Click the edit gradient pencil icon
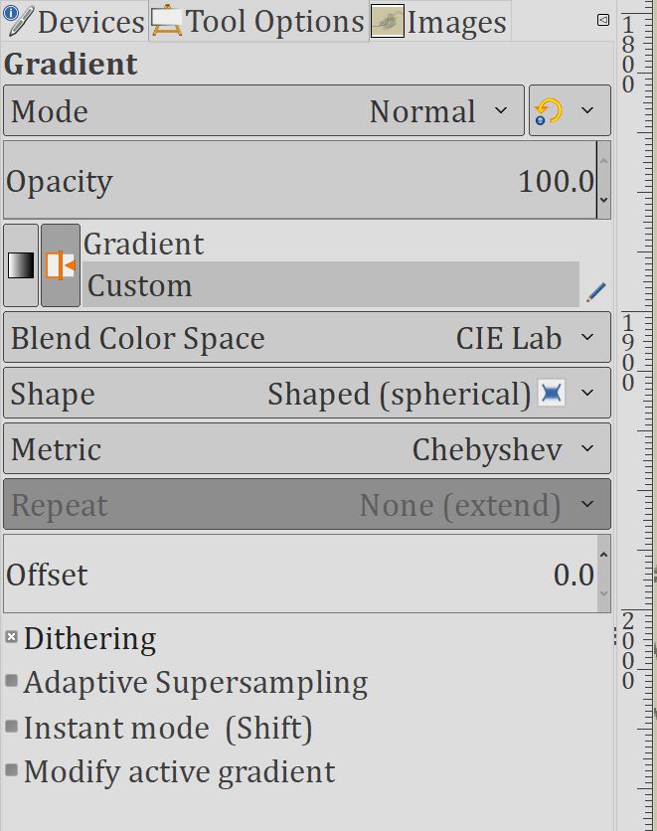Screen dimensions: 657x831 pyautogui.click(x=595, y=292)
